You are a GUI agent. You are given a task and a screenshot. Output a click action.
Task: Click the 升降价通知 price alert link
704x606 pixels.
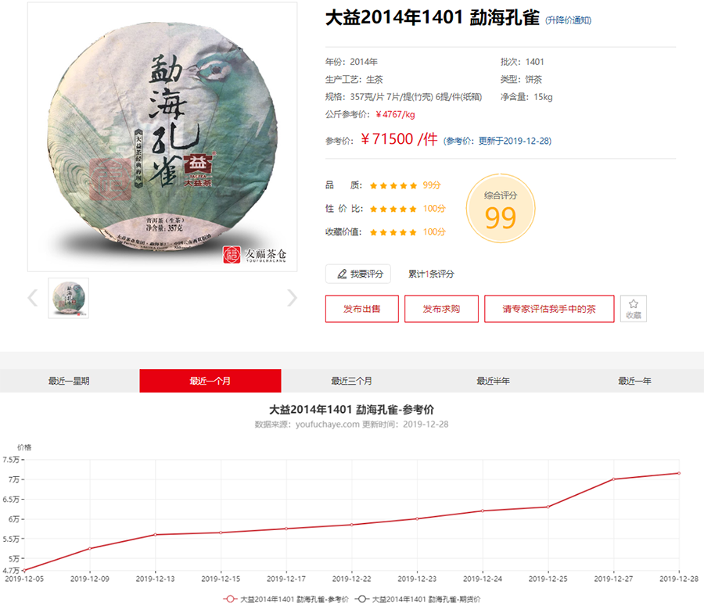tap(568, 20)
